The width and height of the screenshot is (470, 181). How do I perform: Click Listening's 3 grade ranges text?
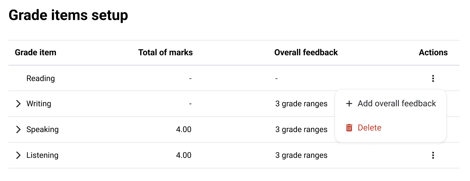point(301,155)
